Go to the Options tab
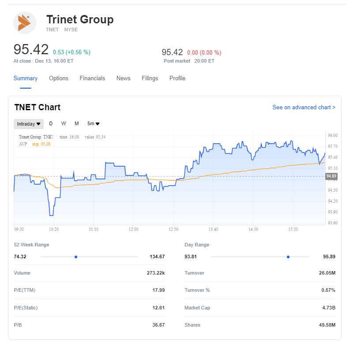Image resolution: width=346 pixels, height=346 pixels. click(59, 78)
